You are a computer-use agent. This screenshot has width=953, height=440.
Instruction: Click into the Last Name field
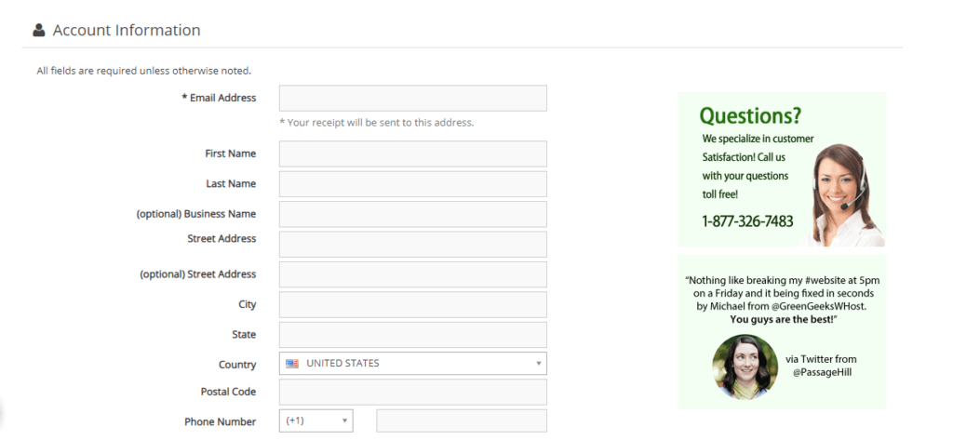pos(412,184)
